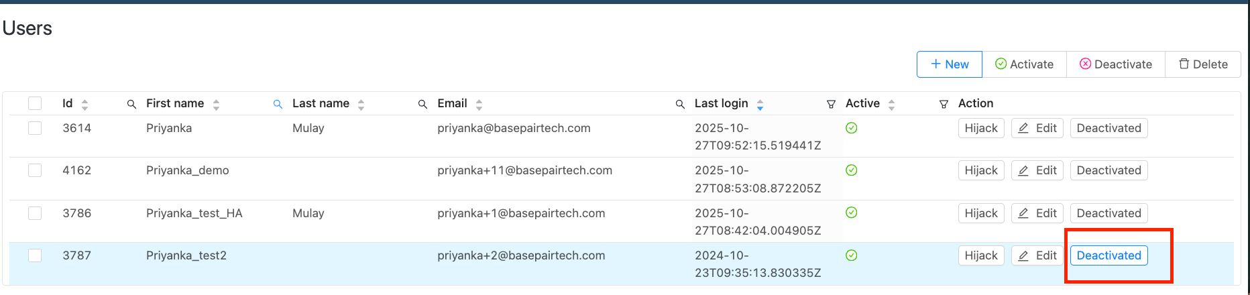The height and width of the screenshot is (295, 1250).
Task: Open the Last login filter icon
Action: coord(831,105)
